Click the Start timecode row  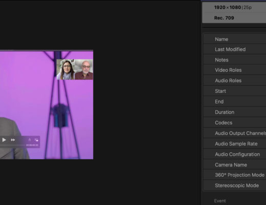point(235,91)
